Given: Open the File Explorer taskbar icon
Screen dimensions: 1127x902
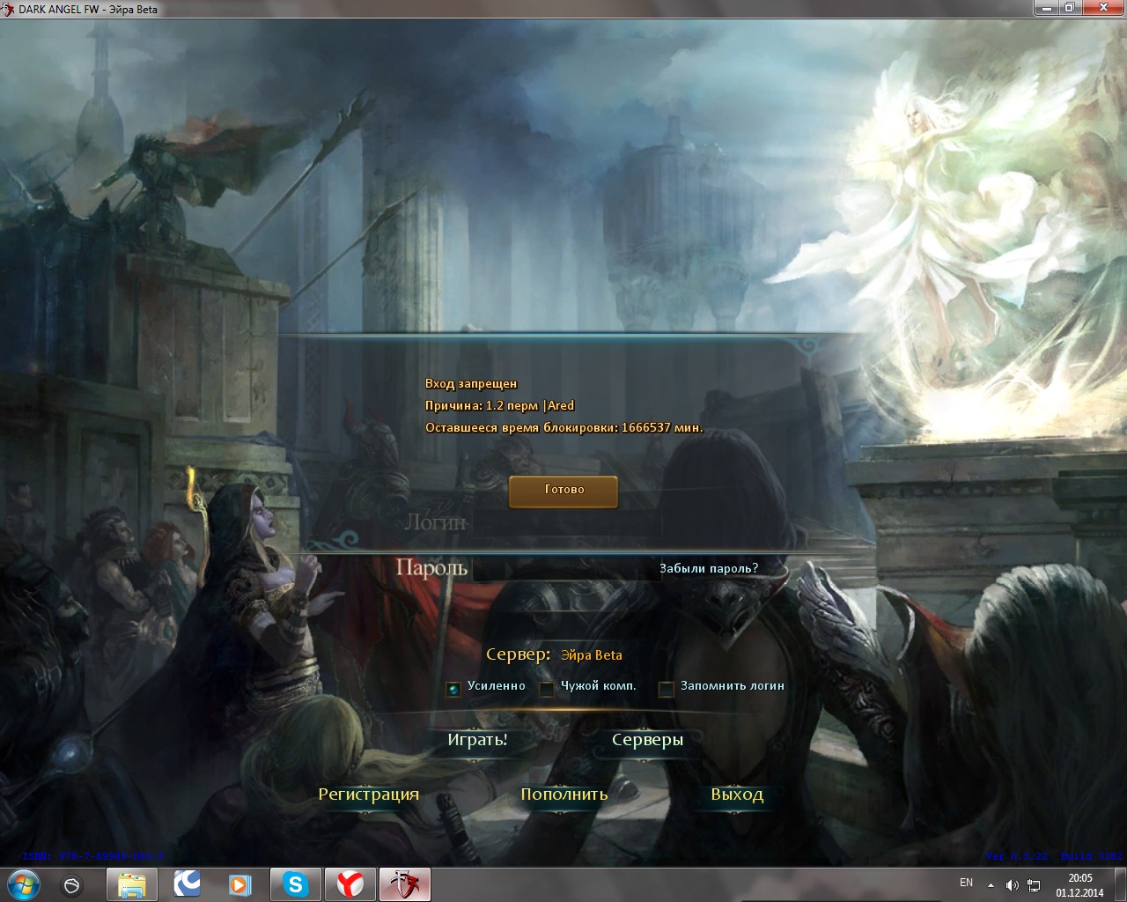Looking at the screenshot, I should [132, 884].
